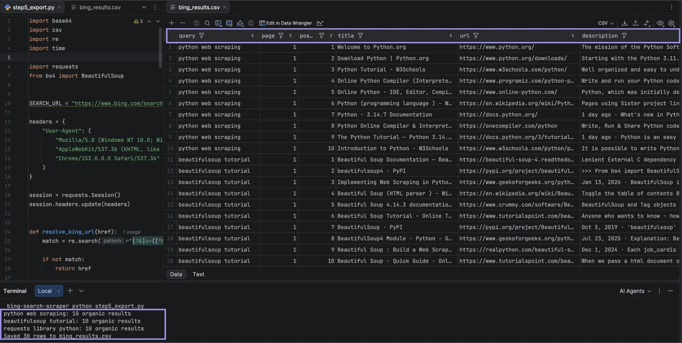Image resolution: width=682 pixels, height=343 pixels.
Task: Add a new terminal tab
Action: (70, 291)
